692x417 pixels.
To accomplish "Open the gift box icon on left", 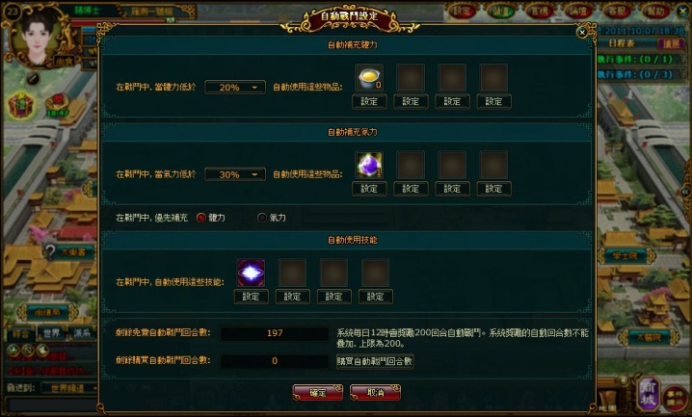I will [20, 105].
